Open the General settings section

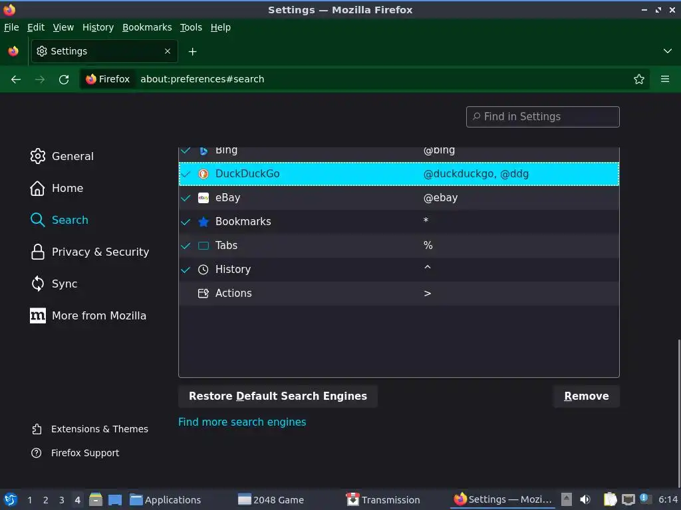tap(62, 156)
